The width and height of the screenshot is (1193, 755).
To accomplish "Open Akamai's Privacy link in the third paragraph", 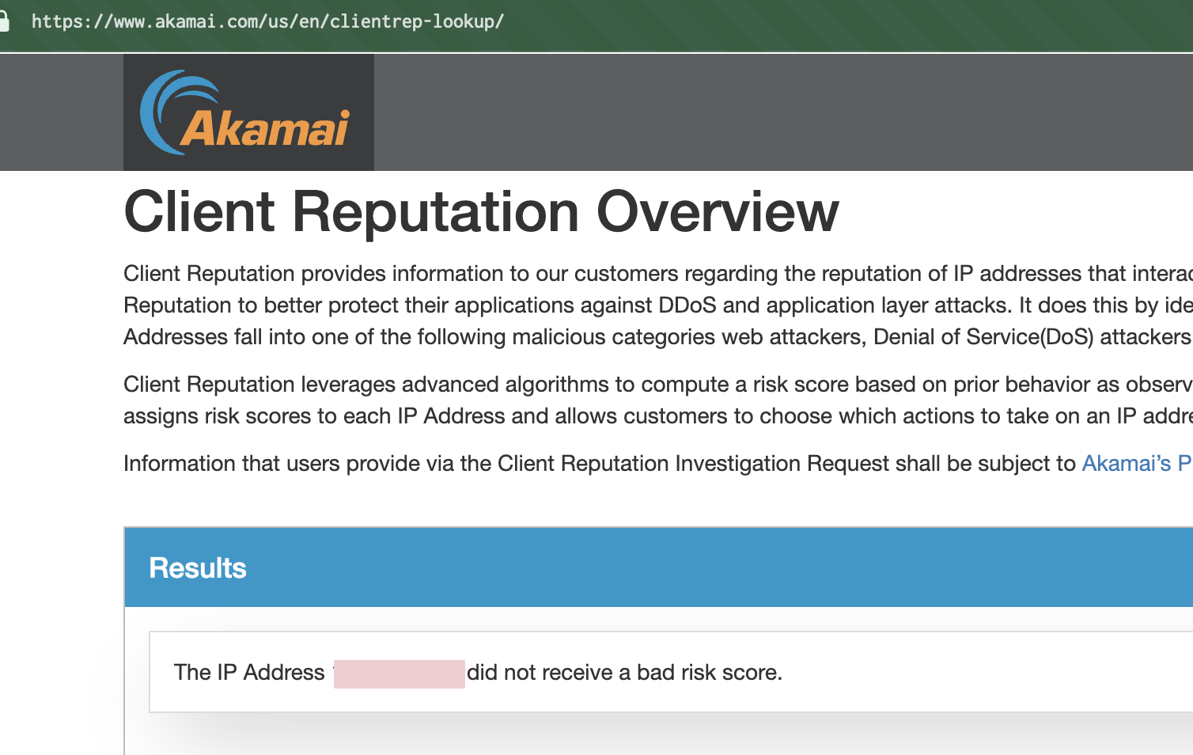I will (x=1136, y=464).
